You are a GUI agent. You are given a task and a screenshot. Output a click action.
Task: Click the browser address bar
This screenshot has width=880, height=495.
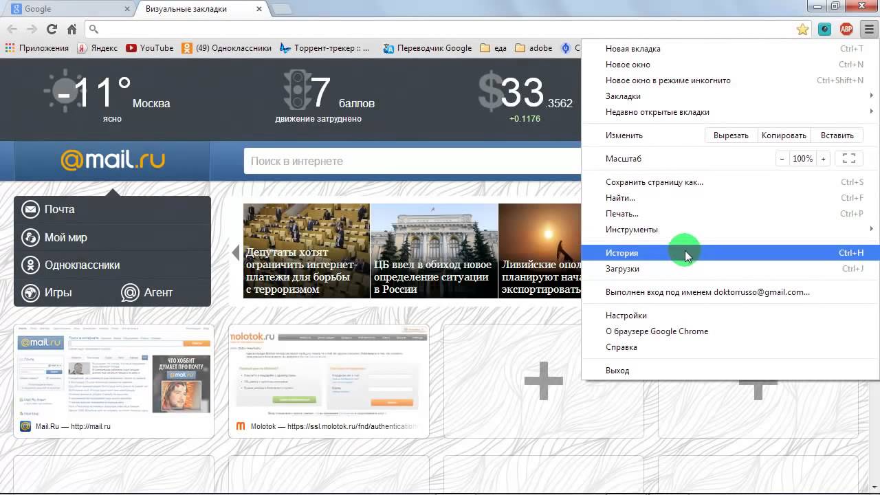click(x=440, y=29)
